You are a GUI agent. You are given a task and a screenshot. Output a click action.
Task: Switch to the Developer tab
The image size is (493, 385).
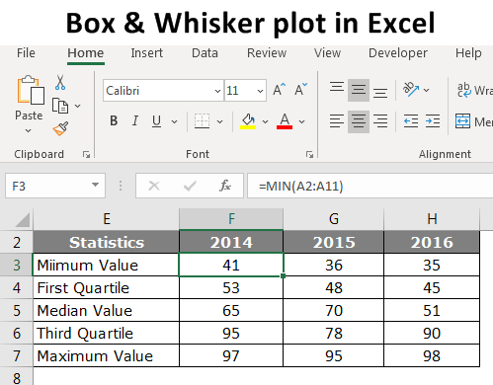[x=398, y=53]
